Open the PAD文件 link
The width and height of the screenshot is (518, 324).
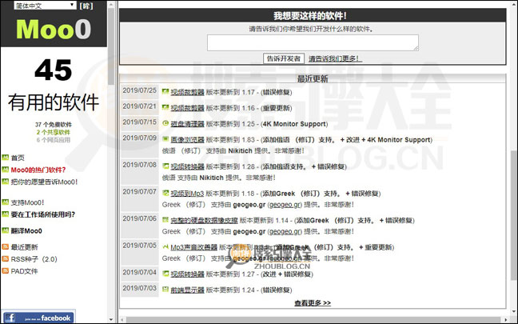pos(25,271)
